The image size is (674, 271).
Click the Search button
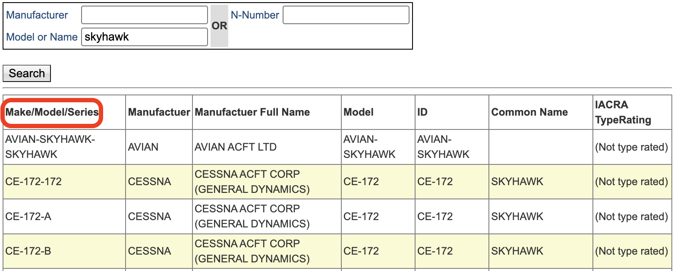[x=27, y=73]
